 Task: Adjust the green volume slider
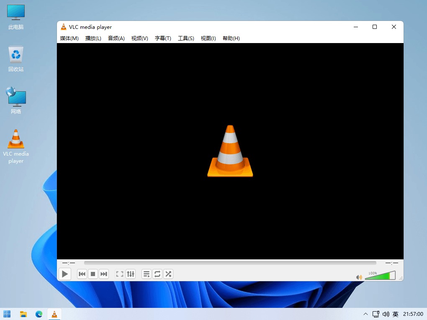(x=380, y=275)
